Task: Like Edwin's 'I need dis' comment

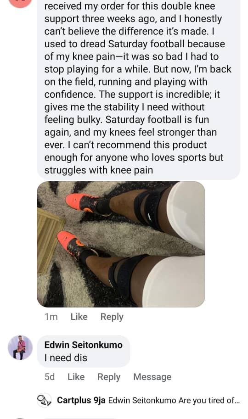Action: (76, 377)
